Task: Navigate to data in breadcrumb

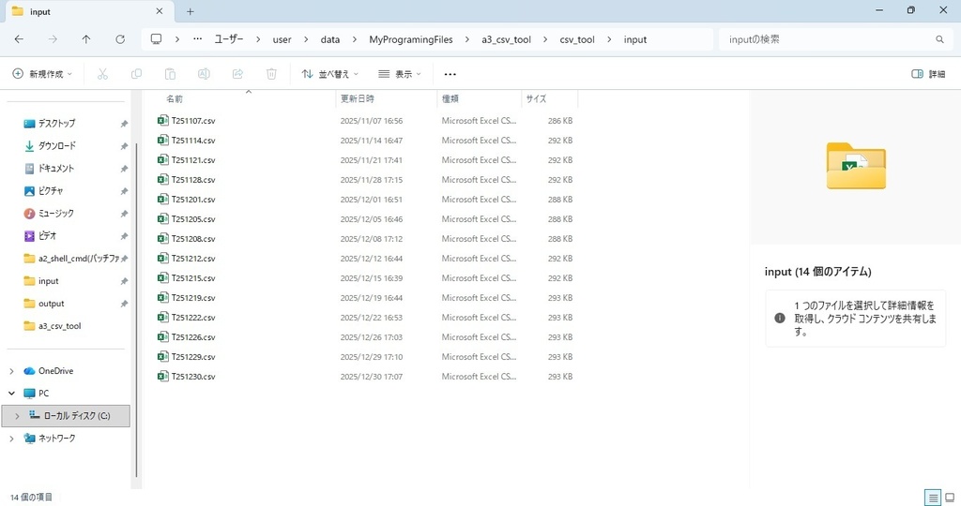Action: click(329, 39)
